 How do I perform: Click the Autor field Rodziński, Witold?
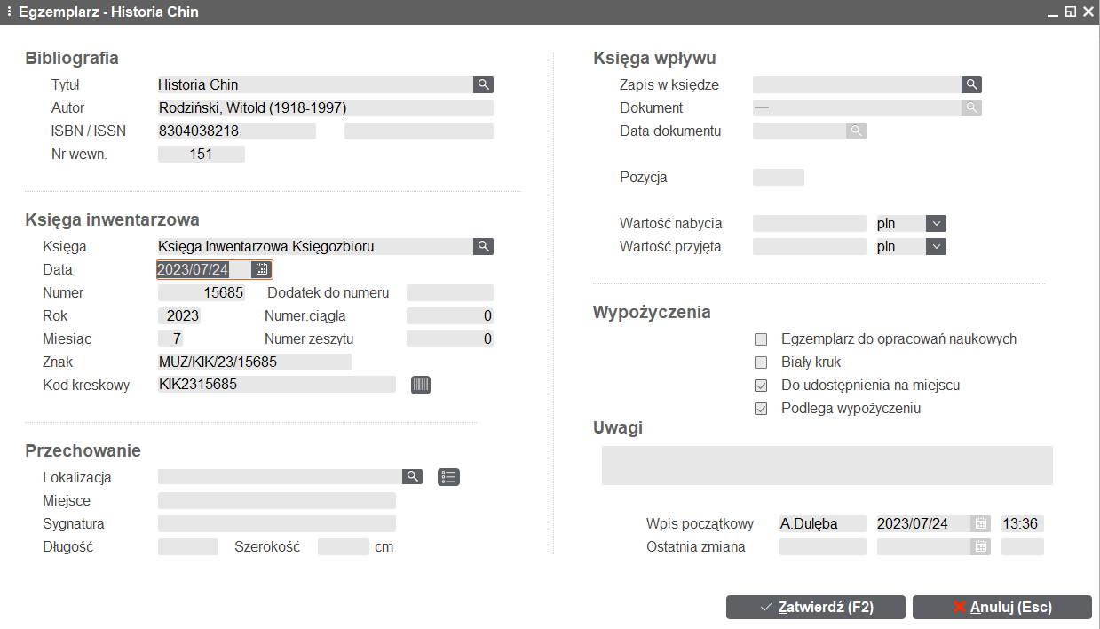[325, 107]
